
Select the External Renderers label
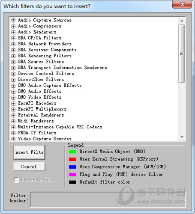pyautogui.click(x=41, y=115)
